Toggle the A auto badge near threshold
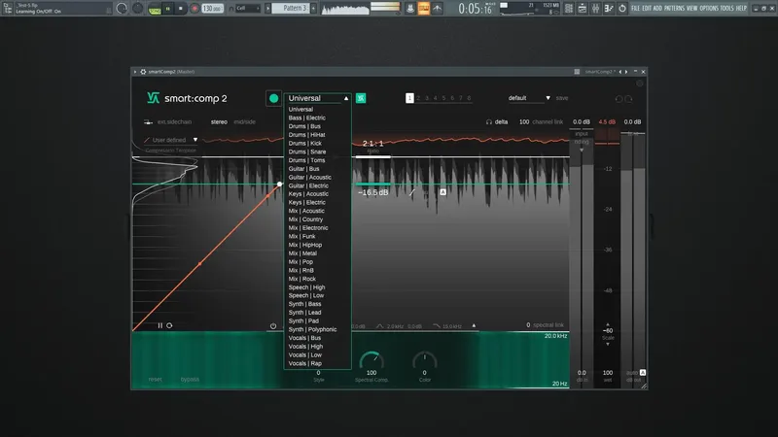This screenshot has width=778, height=437. 443,192
